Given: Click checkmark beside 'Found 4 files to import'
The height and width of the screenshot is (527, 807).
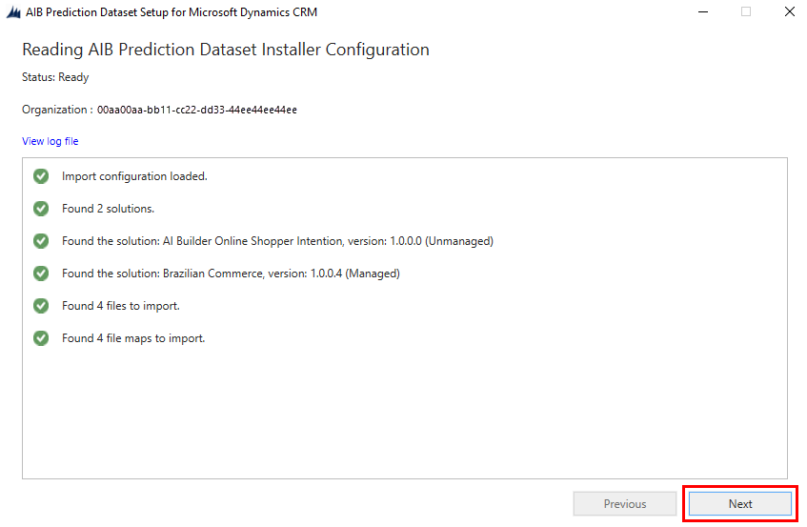Looking at the screenshot, I should click(x=41, y=306).
